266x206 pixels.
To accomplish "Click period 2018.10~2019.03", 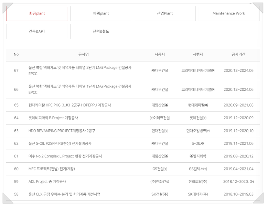I will point(238,194).
